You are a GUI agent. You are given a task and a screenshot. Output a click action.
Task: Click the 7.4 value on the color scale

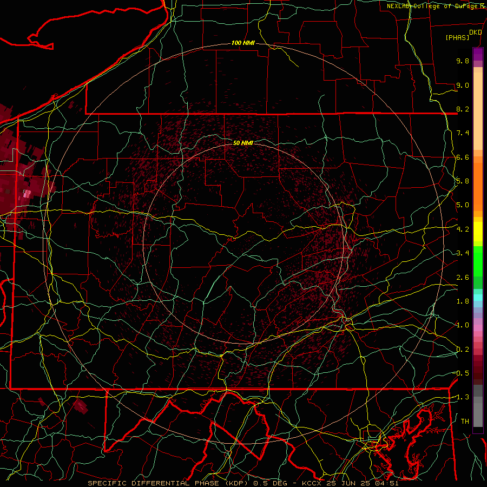coord(463,133)
